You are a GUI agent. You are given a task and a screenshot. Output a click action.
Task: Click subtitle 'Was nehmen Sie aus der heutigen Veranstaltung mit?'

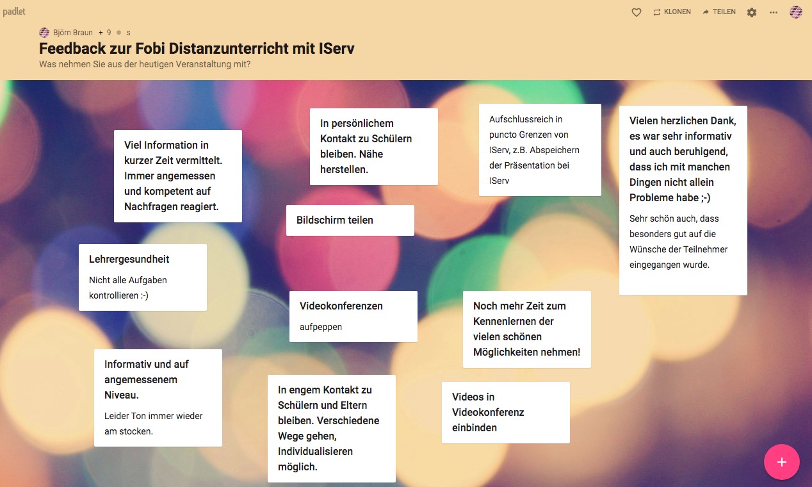[145, 64]
